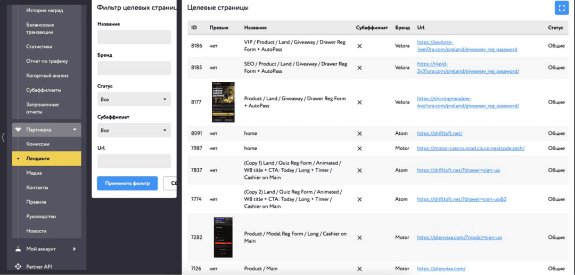
Task: Click the Субаффилиат X mark in row 7282
Action: point(359,237)
